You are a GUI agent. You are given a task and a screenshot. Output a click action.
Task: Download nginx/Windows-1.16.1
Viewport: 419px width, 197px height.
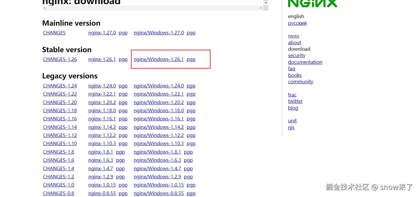click(159, 119)
